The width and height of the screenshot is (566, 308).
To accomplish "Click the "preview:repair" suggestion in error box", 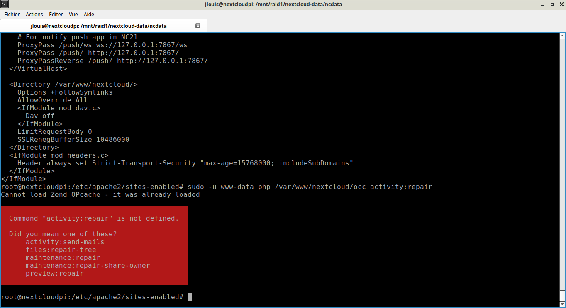I will (54, 274).
